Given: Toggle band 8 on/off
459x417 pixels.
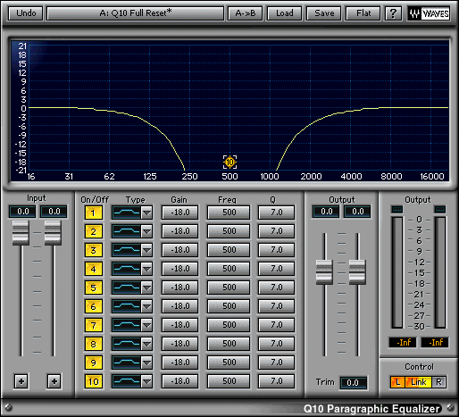Looking at the screenshot, I should pyautogui.click(x=93, y=344).
